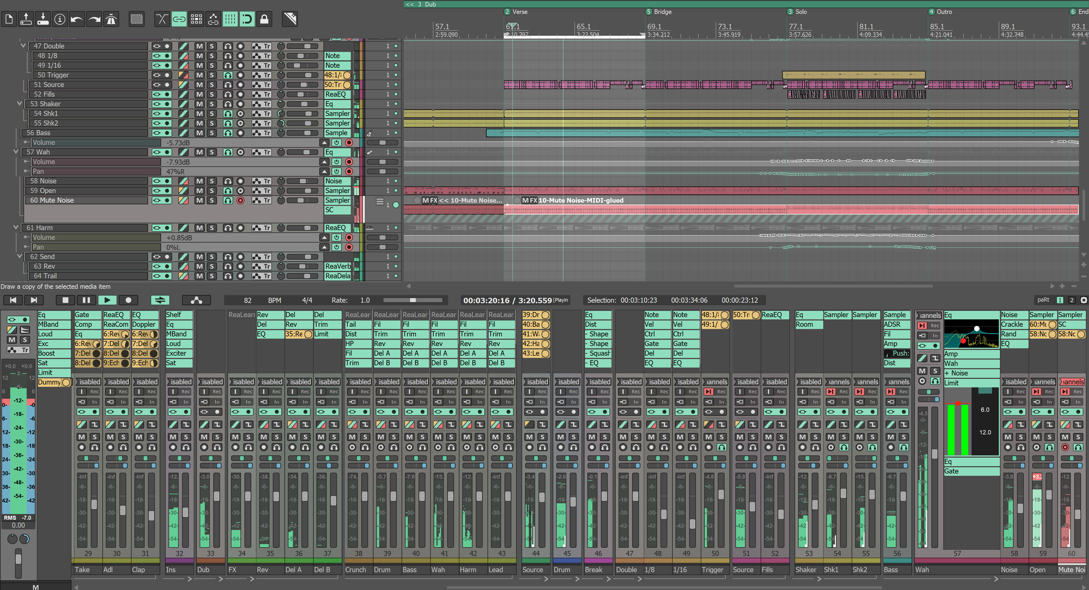The image size is (1089, 590).
Task: Toggle arm on 56 Bass Volume envelope
Action: click(x=349, y=142)
